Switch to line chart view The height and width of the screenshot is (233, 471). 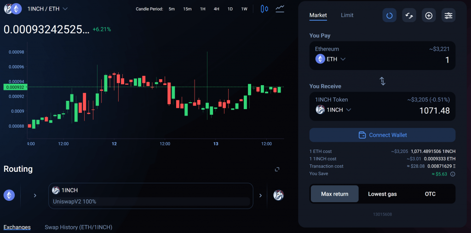click(280, 9)
